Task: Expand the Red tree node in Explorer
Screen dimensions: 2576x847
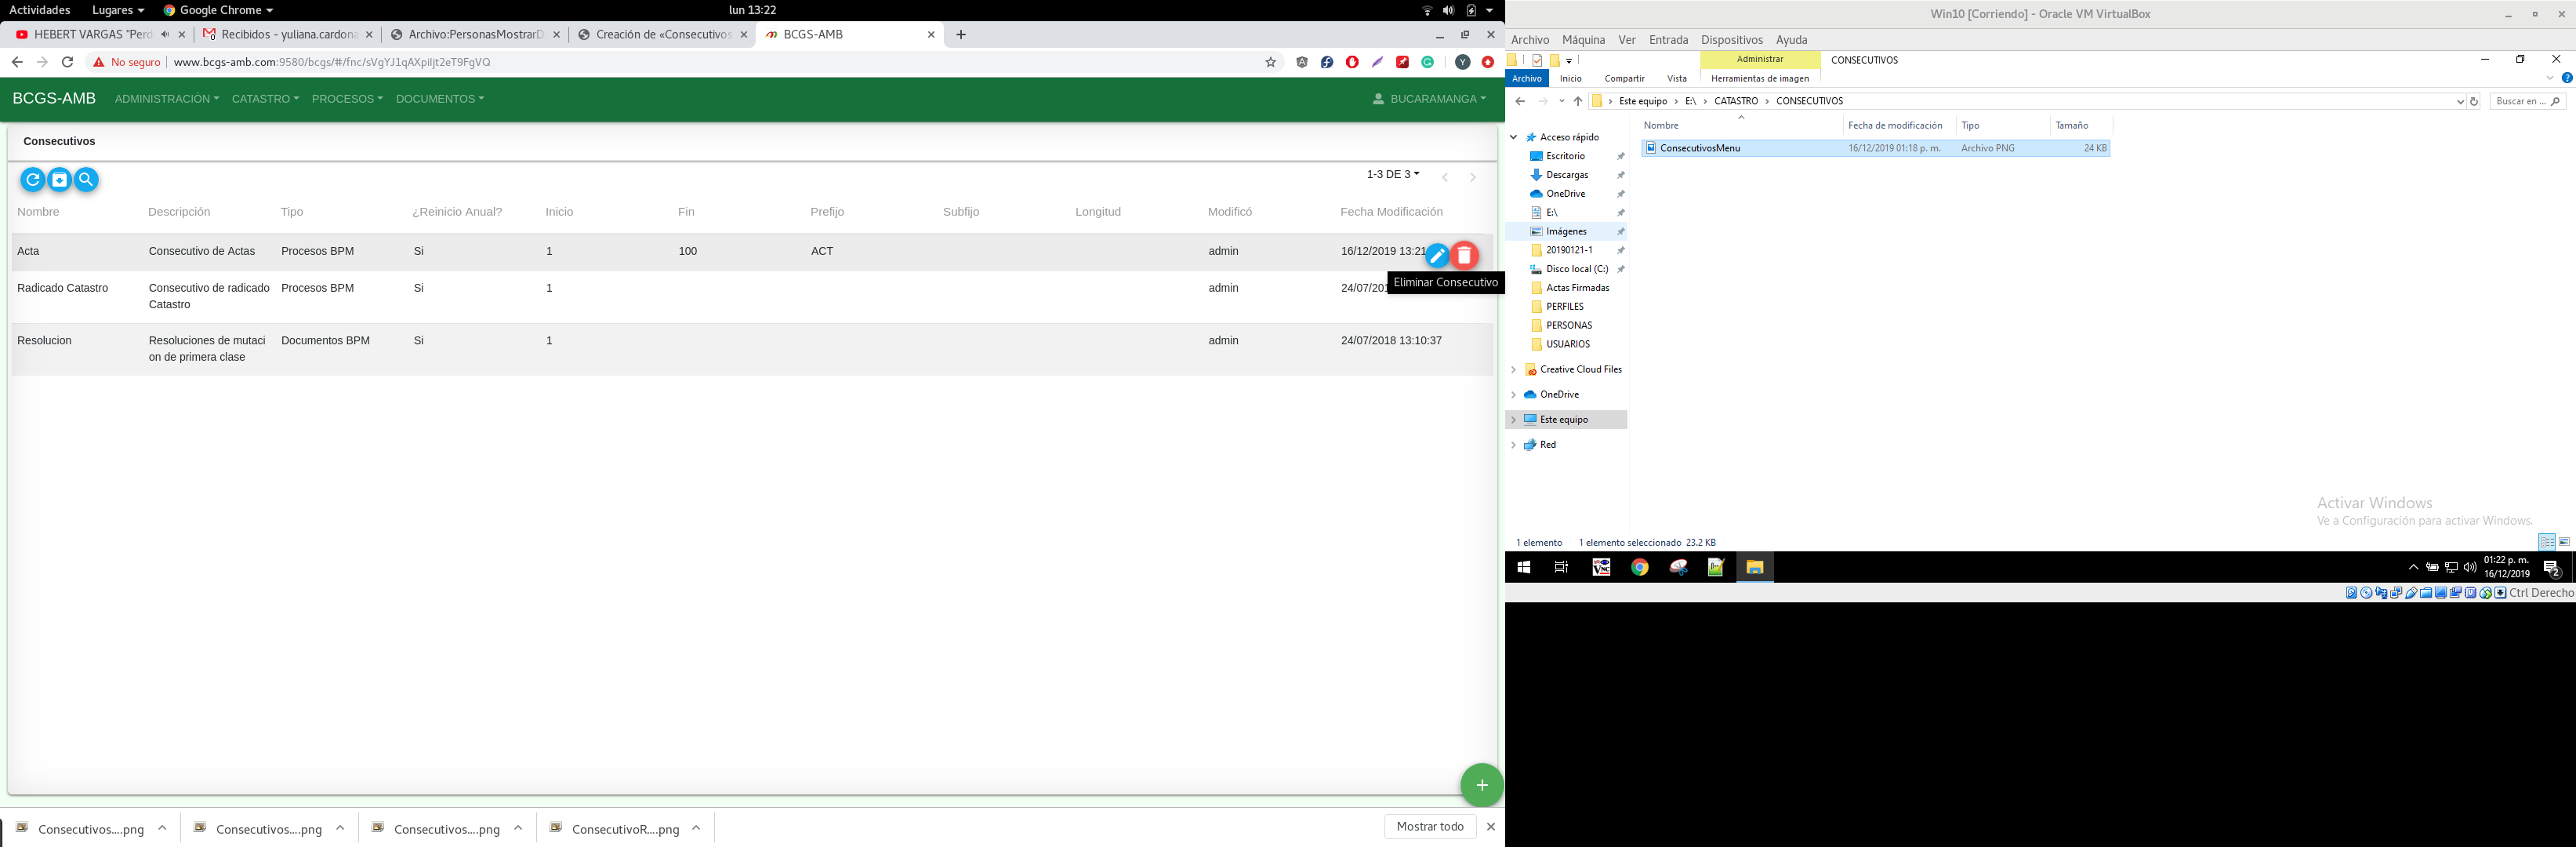Action: 1514,445
